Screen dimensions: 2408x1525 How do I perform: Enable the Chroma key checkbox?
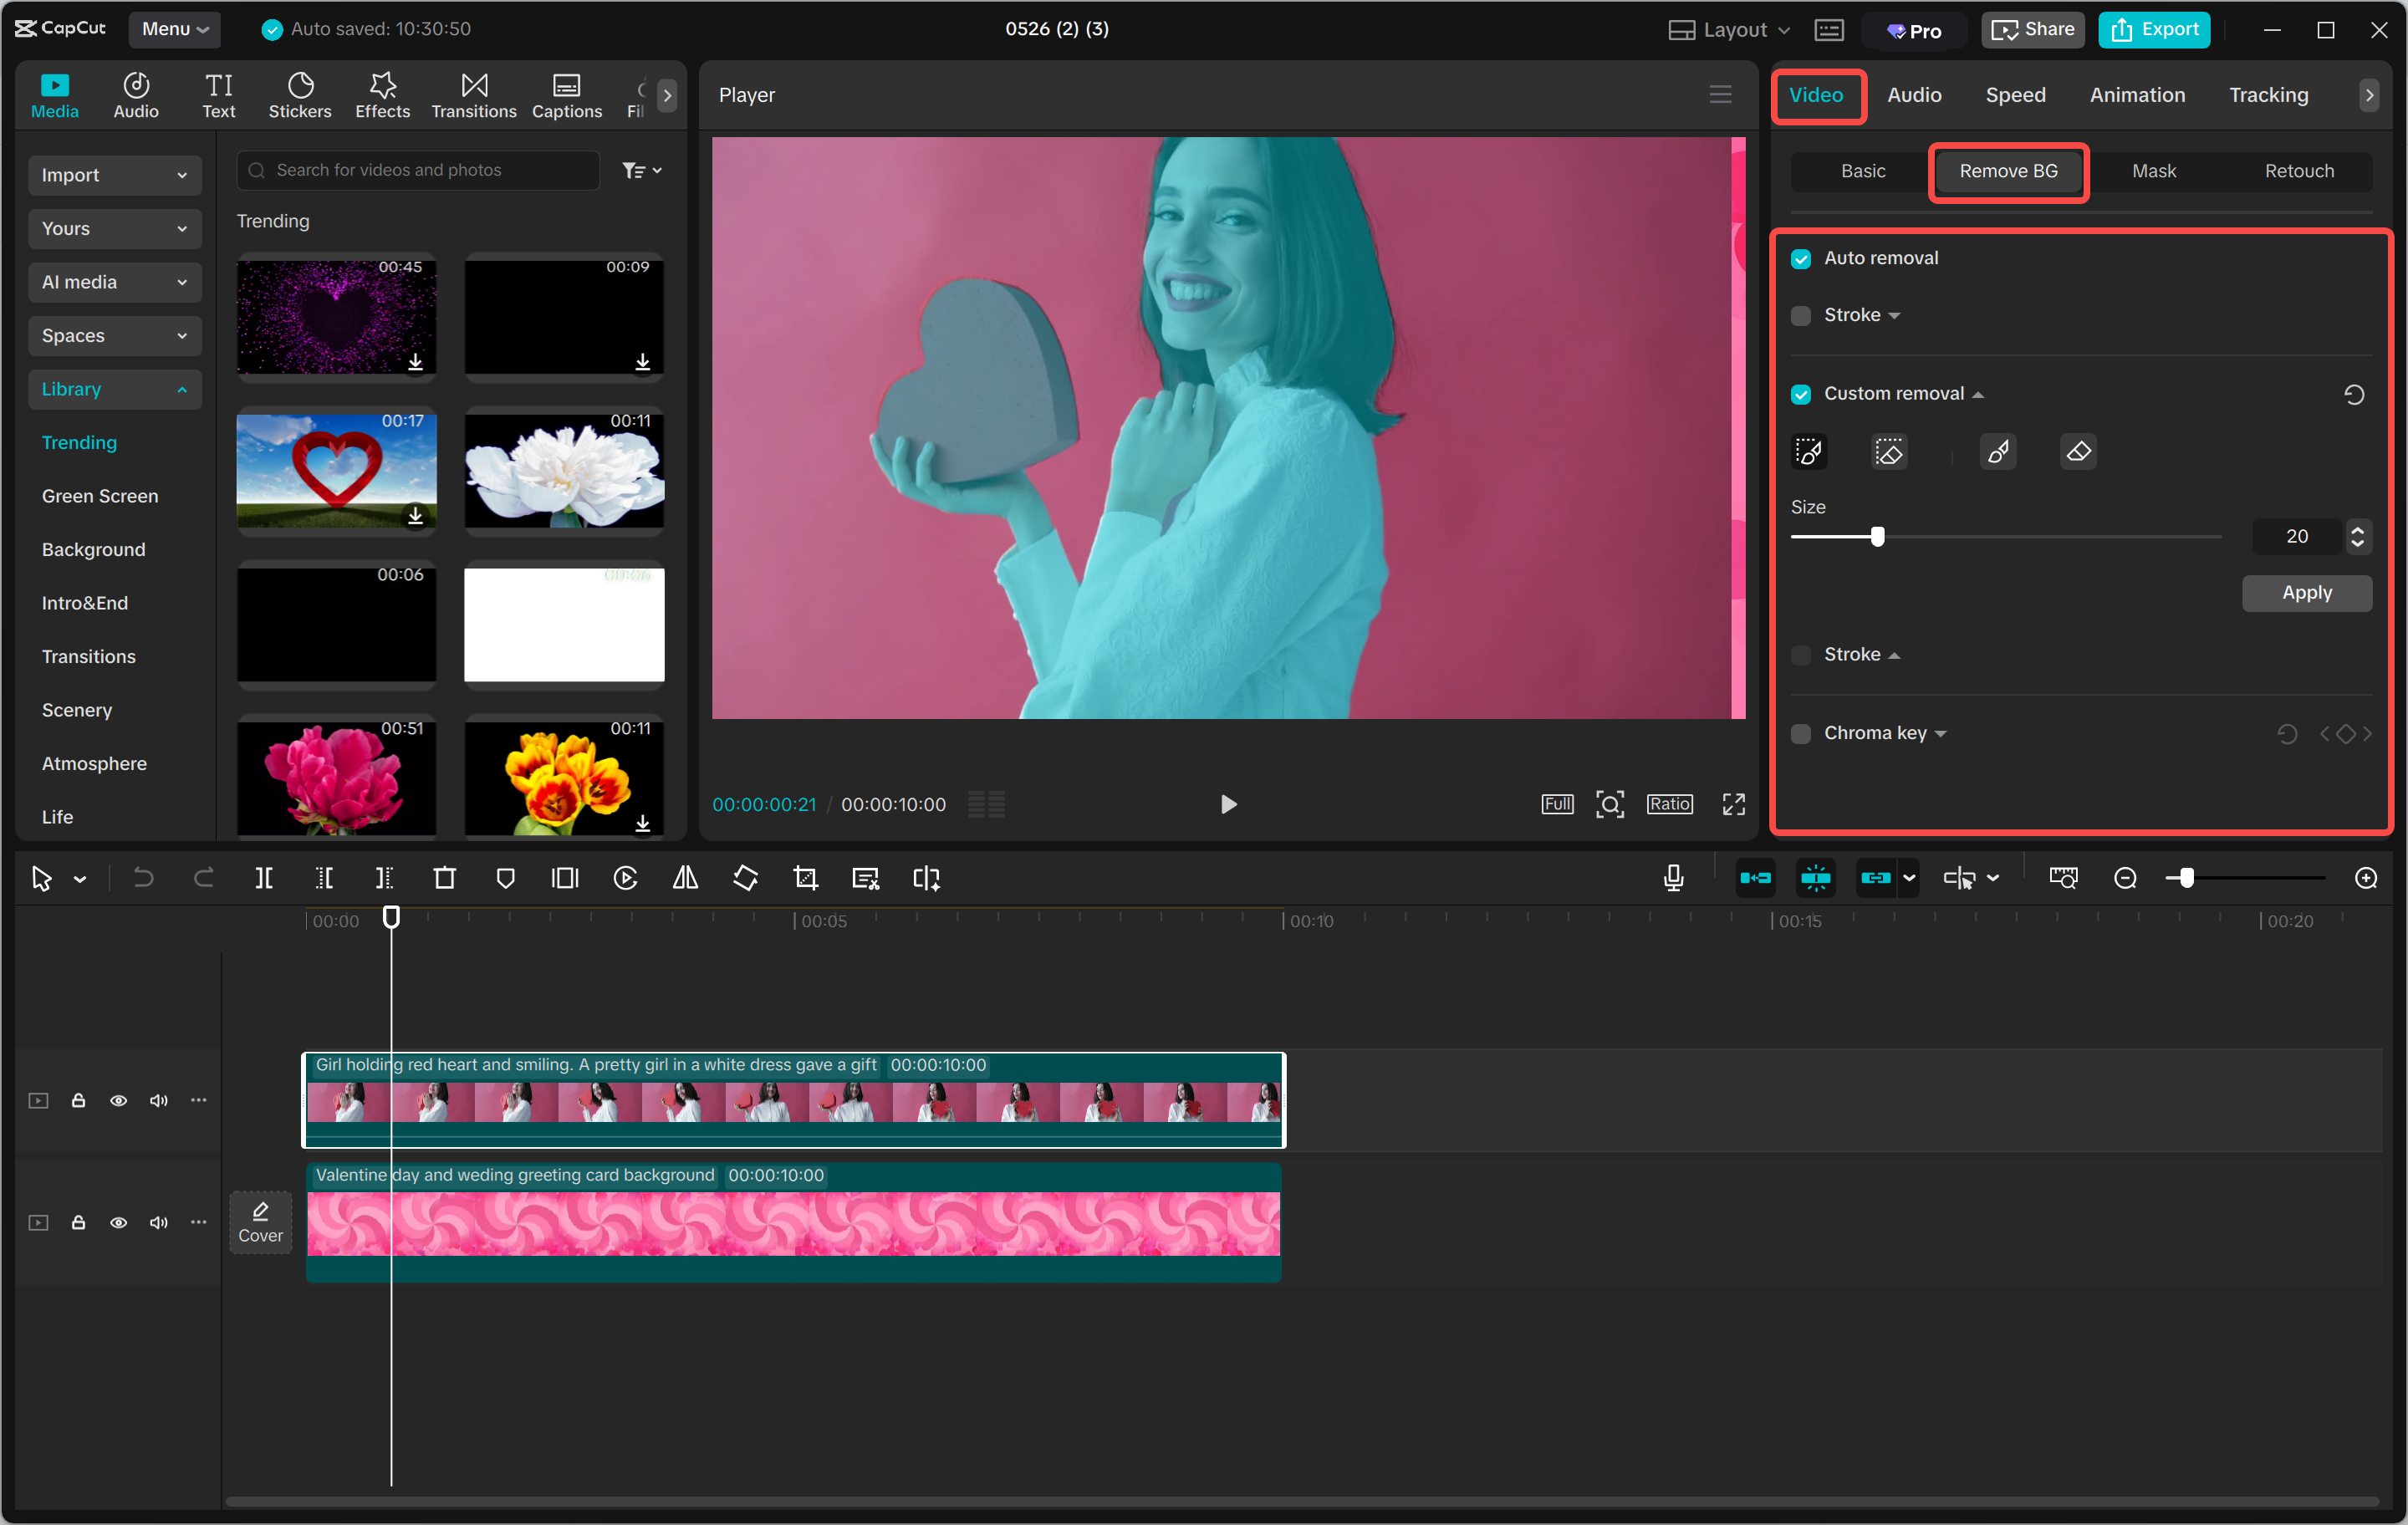pos(1801,734)
